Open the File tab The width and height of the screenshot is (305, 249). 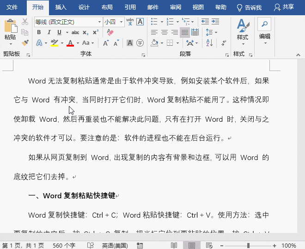[12, 7]
